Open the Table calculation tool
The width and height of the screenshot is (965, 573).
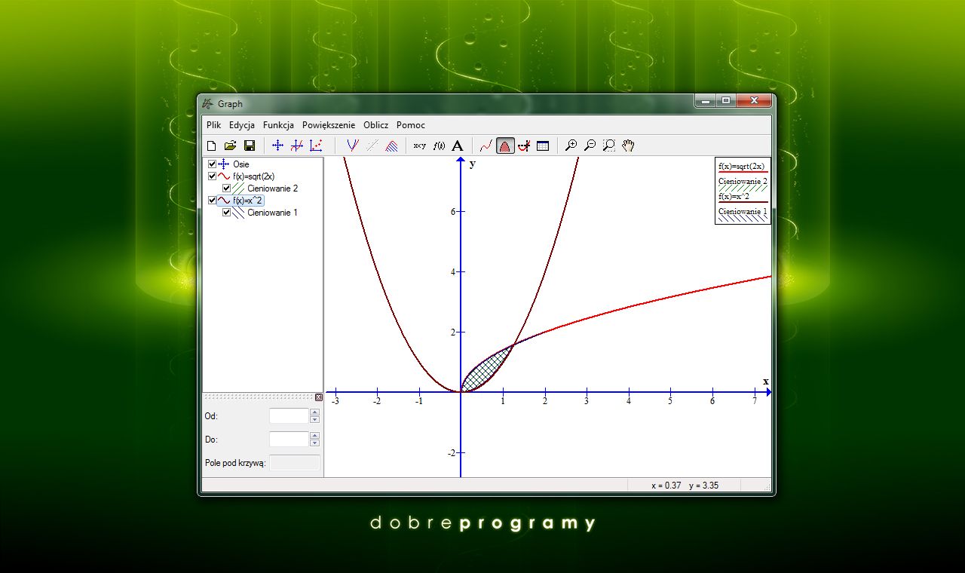[x=543, y=146]
